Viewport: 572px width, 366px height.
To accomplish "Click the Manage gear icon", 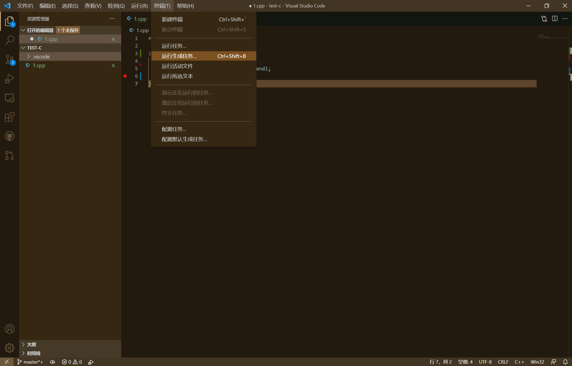I will click(10, 348).
